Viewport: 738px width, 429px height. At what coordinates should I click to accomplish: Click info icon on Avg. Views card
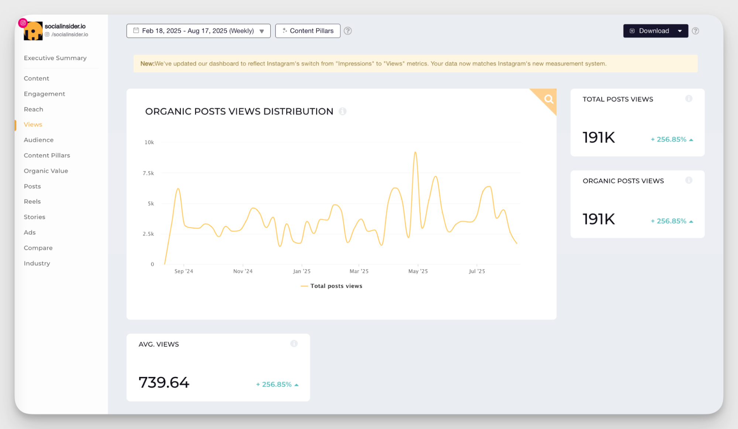[x=294, y=344]
